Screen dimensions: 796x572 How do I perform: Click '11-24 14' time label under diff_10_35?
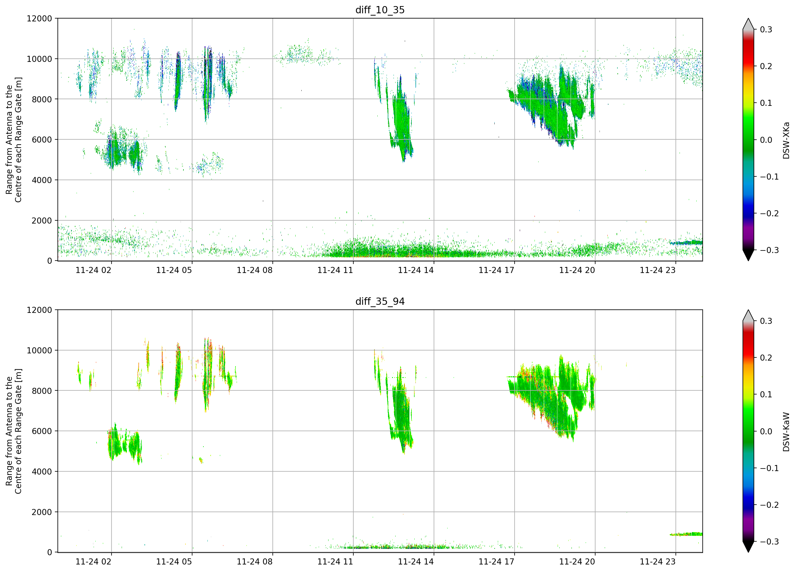[x=416, y=270]
